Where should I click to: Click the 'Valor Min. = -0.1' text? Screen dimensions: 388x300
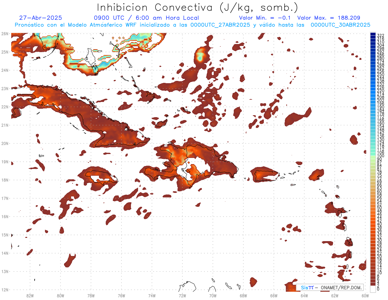[265, 18]
